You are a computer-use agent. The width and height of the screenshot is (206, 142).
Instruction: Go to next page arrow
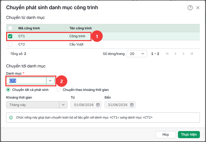[183, 54]
